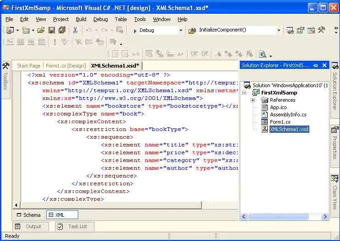
Task: Open the Toolbox side panel tab
Action: (5, 79)
